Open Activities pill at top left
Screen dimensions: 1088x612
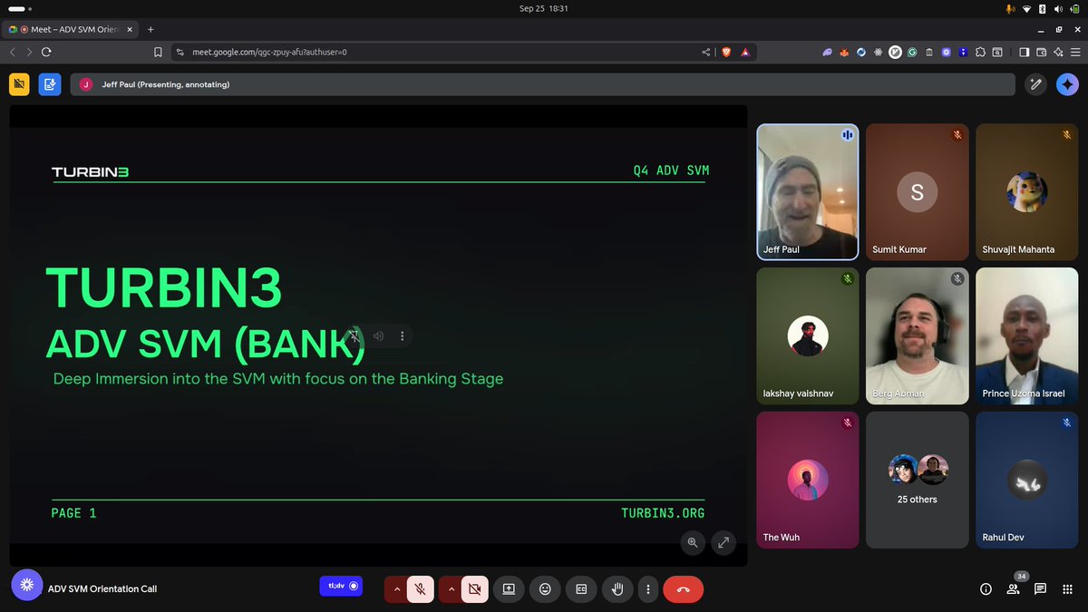[20, 8]
